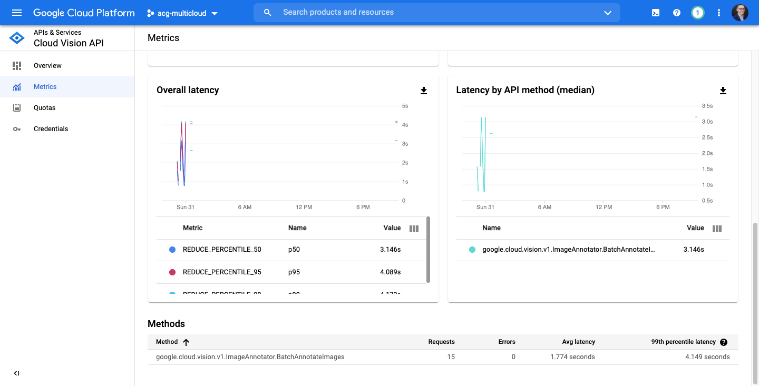Image resolution: width=759 pixels, height=386 pixels.
Task: Click the Overall latency legend scrollbar
Action: coord(428,249)
